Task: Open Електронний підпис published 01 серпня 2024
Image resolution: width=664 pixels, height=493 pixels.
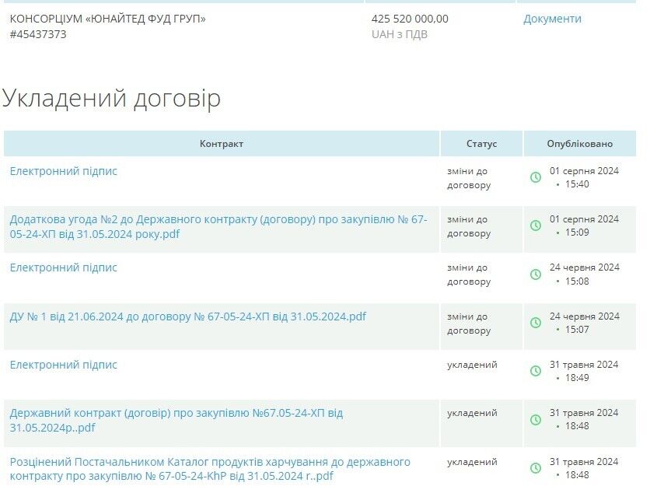Action: (64, 171)
